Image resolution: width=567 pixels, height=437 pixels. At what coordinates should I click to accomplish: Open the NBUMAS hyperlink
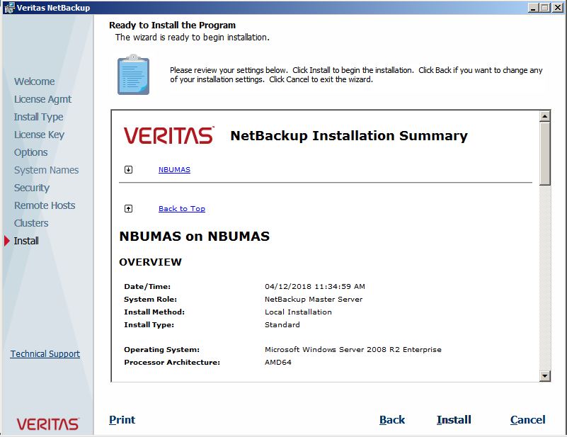pyautogui.click(x=174, y=169)
